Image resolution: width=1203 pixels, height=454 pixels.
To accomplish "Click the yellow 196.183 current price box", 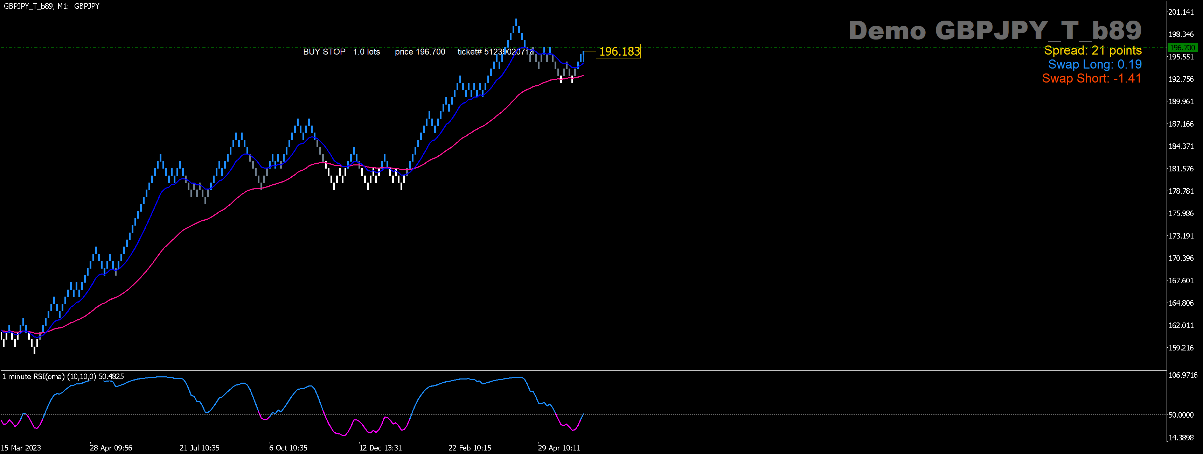I will click(619, 51).
